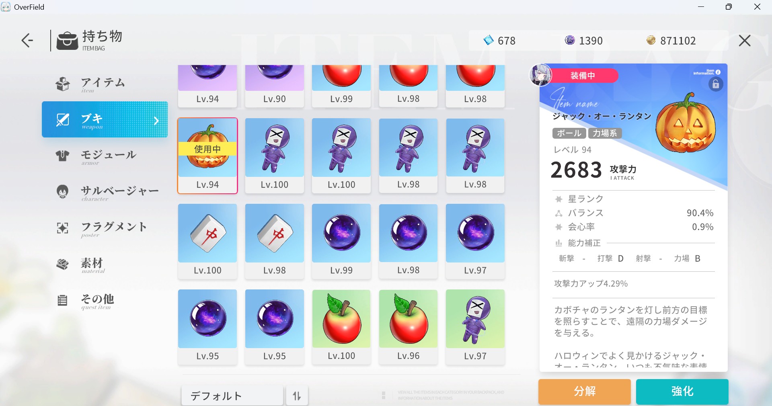
Task: Go back with the left arrow icon
Action: [27, 40]
